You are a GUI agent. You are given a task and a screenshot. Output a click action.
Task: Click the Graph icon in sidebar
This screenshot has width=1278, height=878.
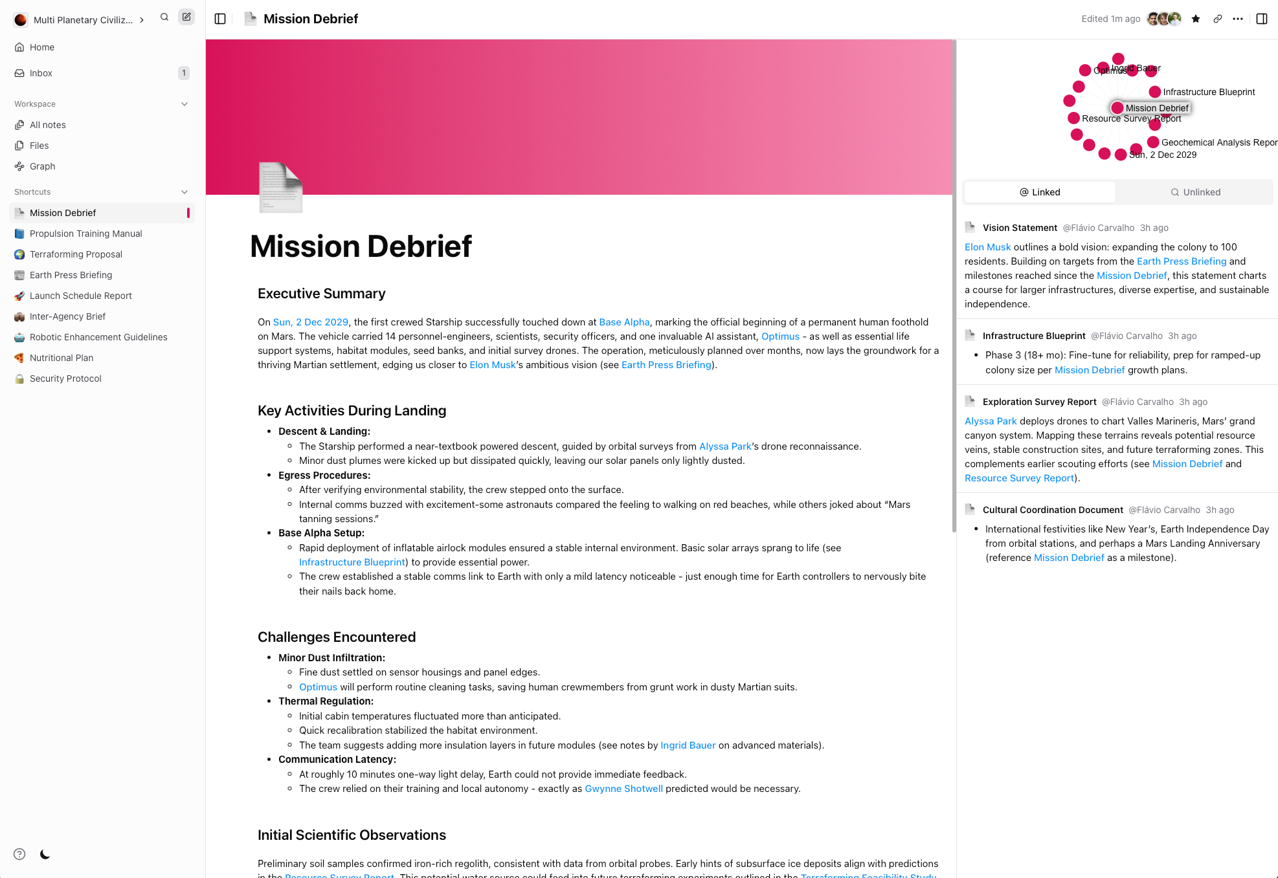pyautogui.click(x=19, y=166)
